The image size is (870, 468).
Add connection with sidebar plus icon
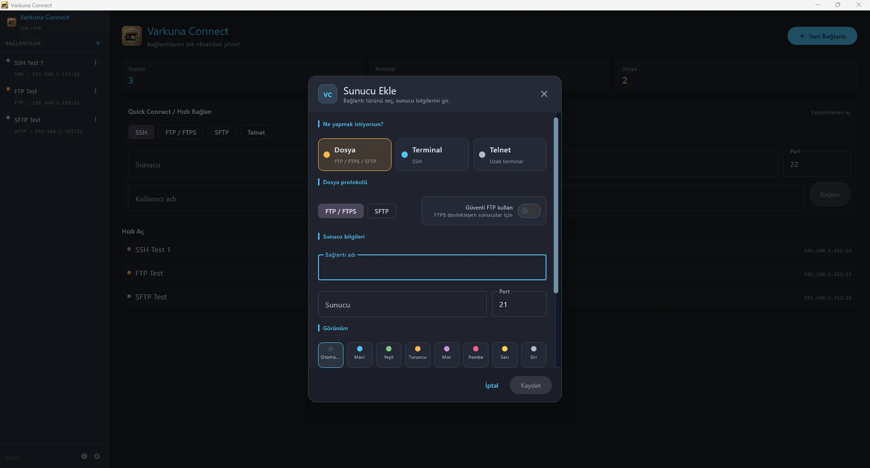(98, 43)
